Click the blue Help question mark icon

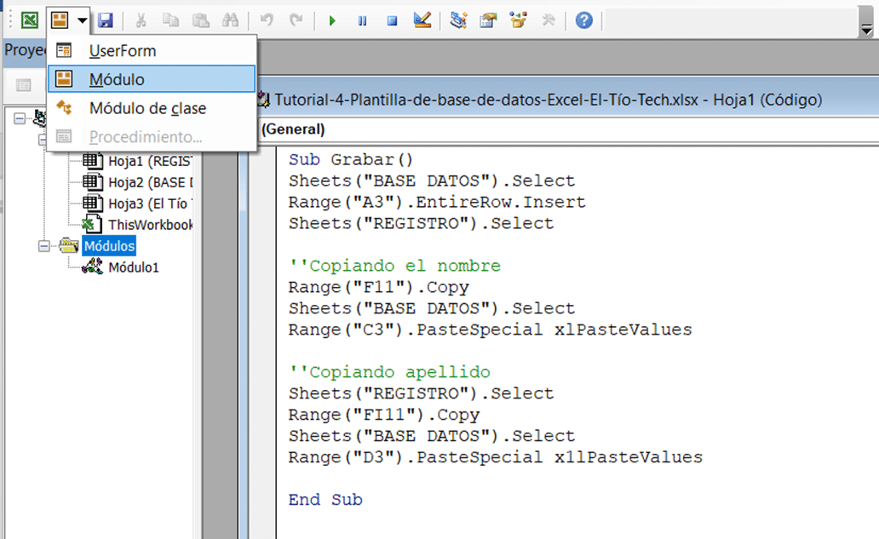tap(583, 20)
